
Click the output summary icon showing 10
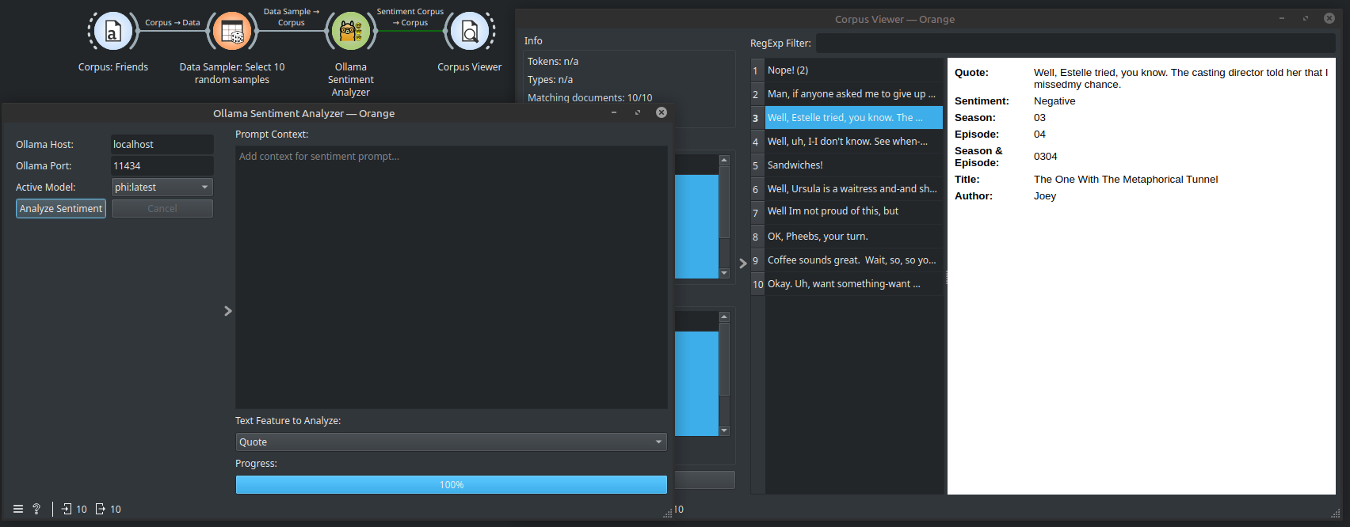point(101,509)
